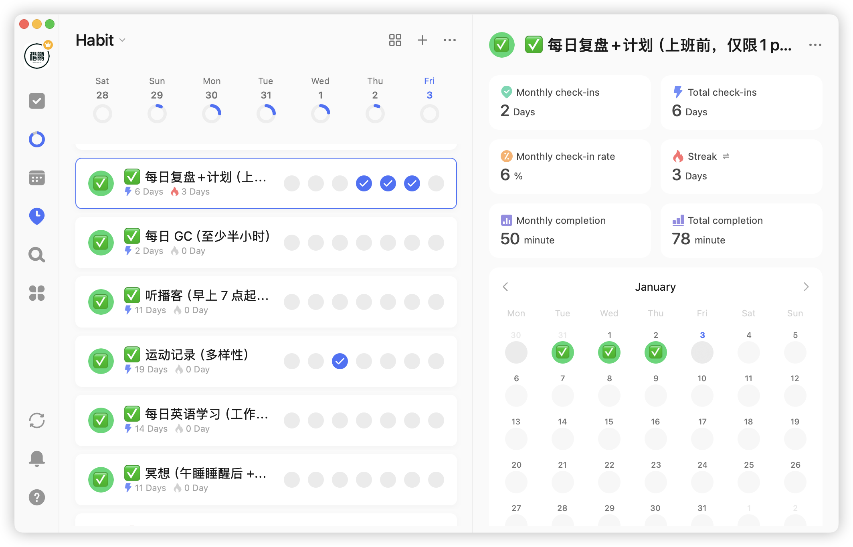Select the 听播客 habit row
Image resolution: width=853 pixels, height=547 pixels.
[x=200, y=302]
